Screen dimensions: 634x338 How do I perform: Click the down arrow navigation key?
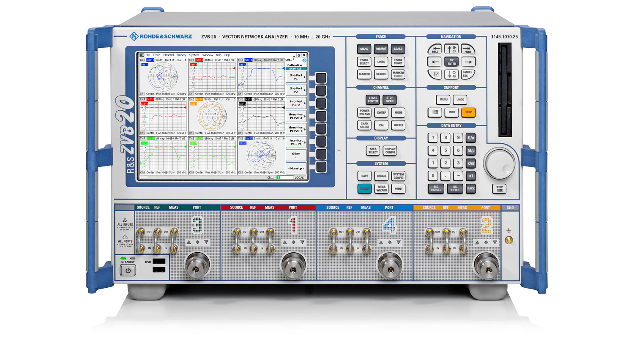click(x=452, y=74)
